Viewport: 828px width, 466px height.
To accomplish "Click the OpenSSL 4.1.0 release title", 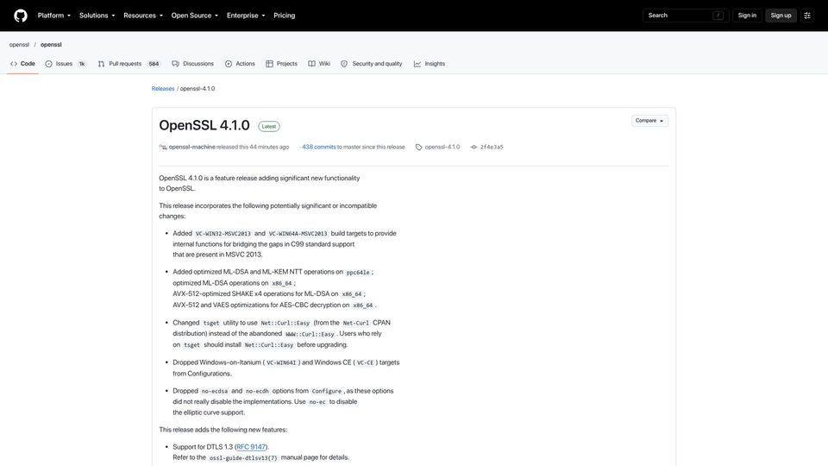I will pyautogui.click(x=204, y=125).
